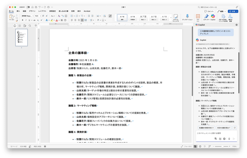
Task: Click the search magnifier in navigation pane
Action: (x=30, y=26)
